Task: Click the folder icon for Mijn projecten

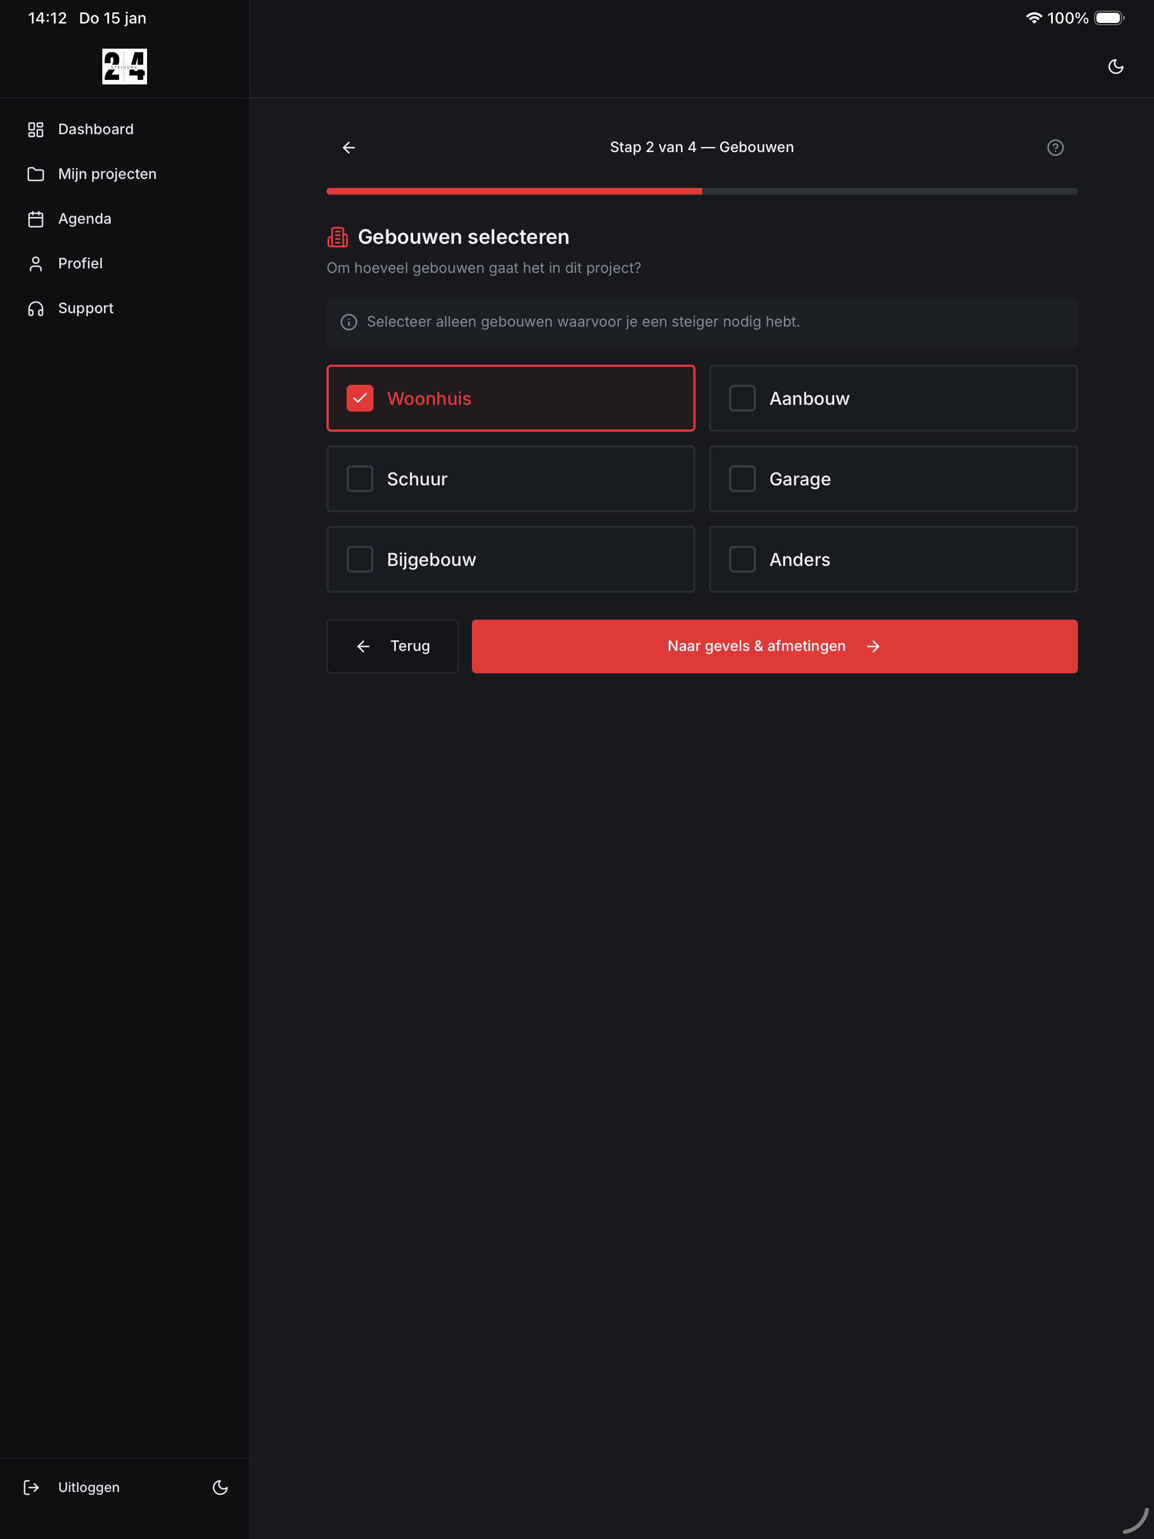Action: [x=35, y=174]
